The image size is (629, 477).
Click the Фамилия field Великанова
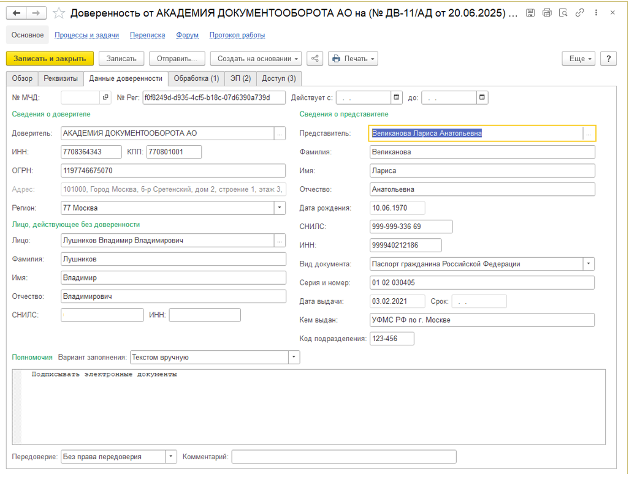(482, 152)
